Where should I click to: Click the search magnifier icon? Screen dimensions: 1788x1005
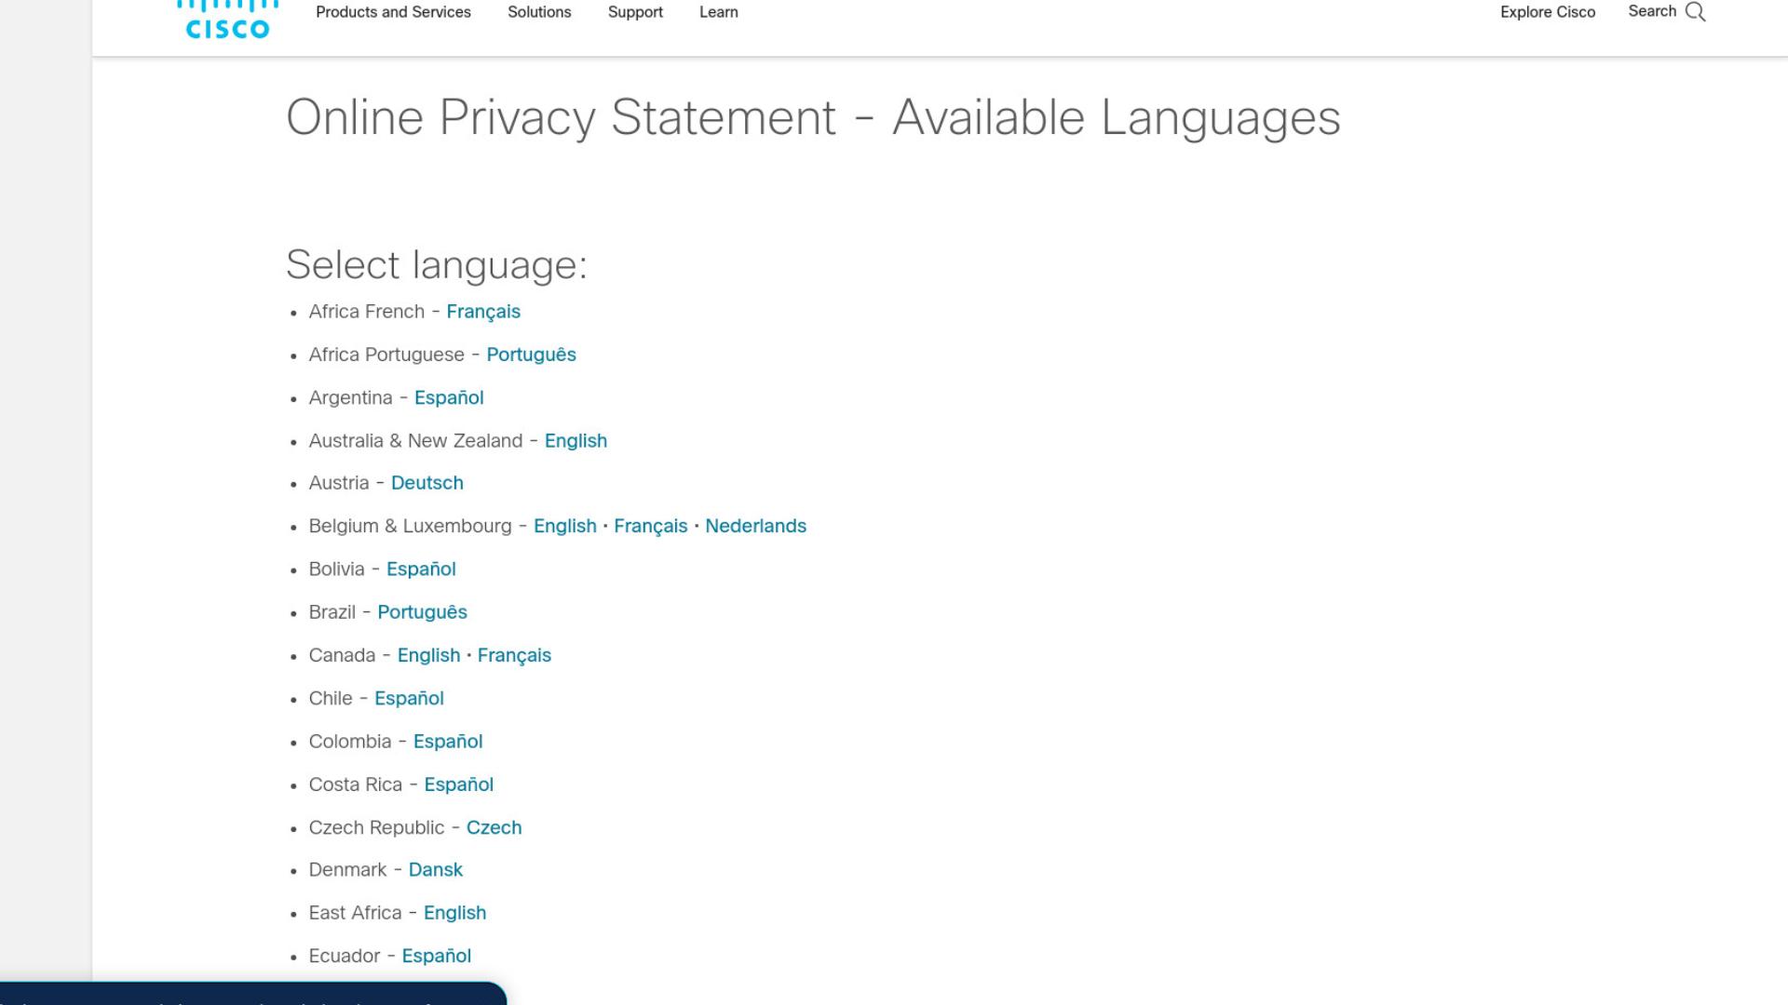(x=1696, y=12)
